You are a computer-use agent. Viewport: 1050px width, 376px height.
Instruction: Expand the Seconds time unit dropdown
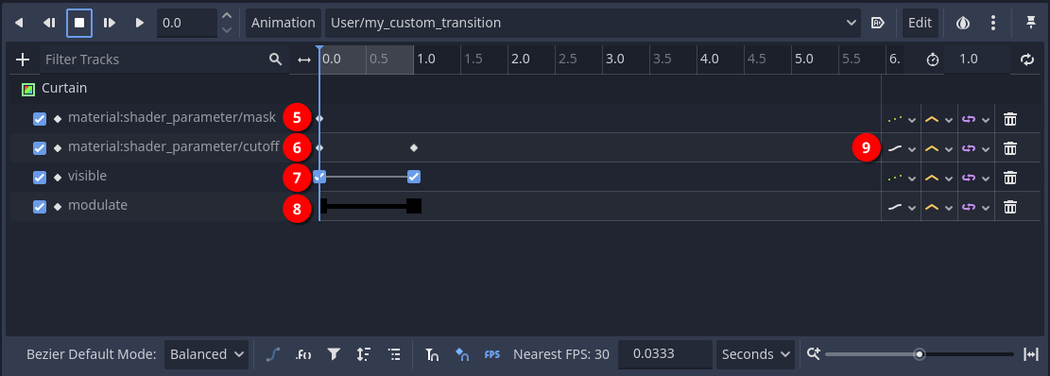(755, 354)
